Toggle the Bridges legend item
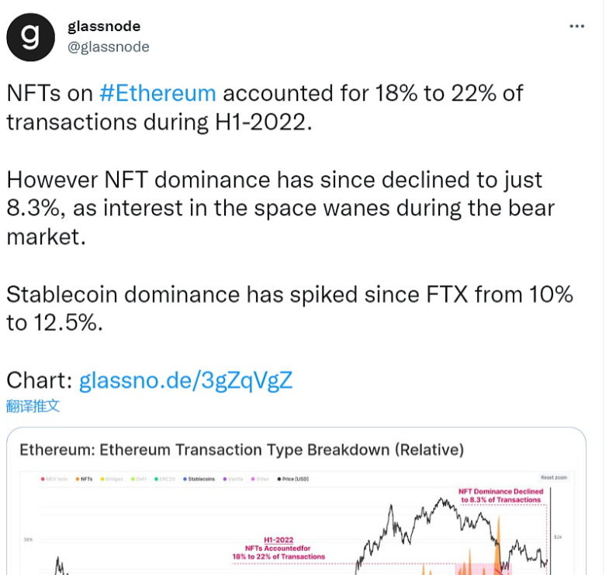 (114, 479)
